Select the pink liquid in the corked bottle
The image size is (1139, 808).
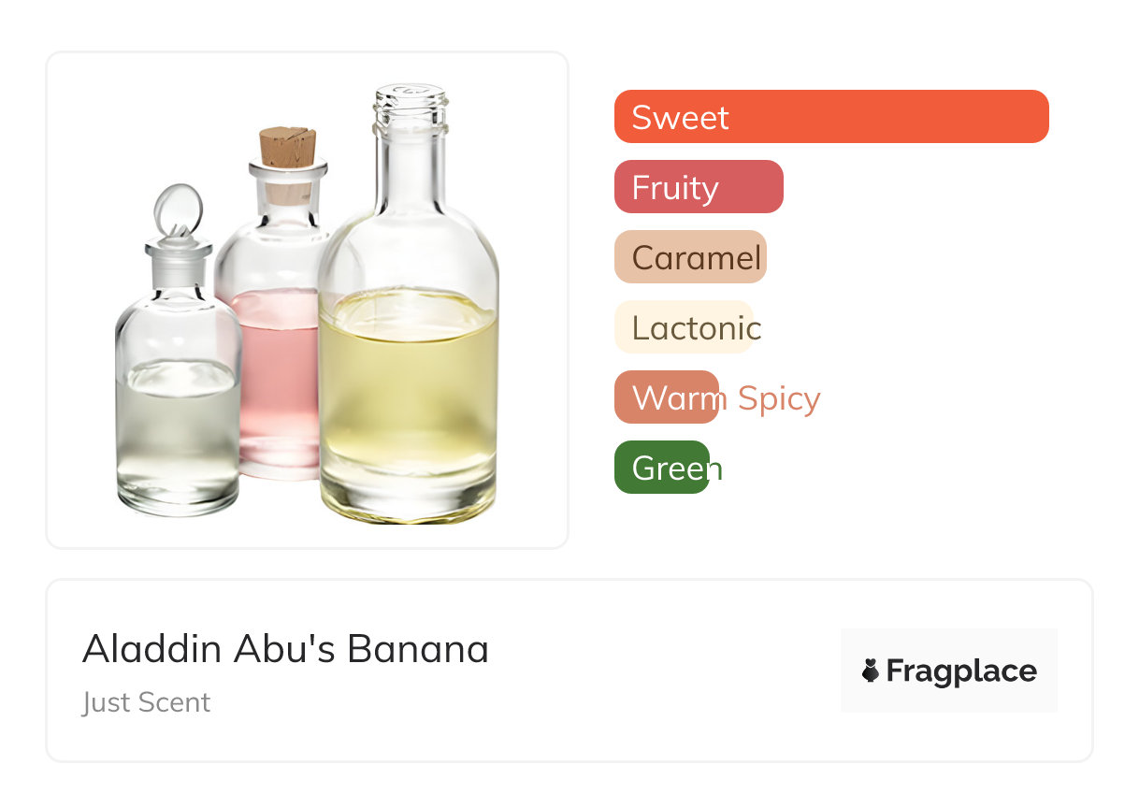(276, 374)
